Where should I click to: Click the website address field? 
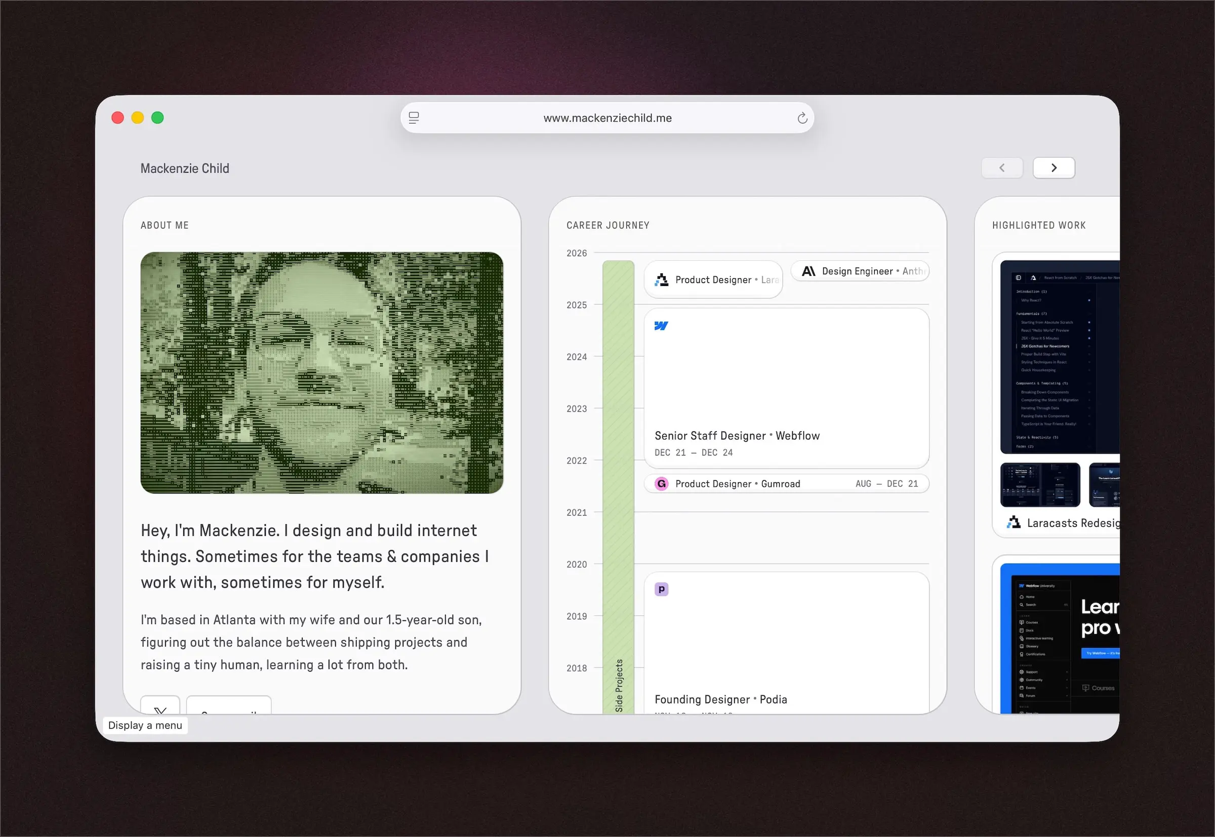coord(607,118)
